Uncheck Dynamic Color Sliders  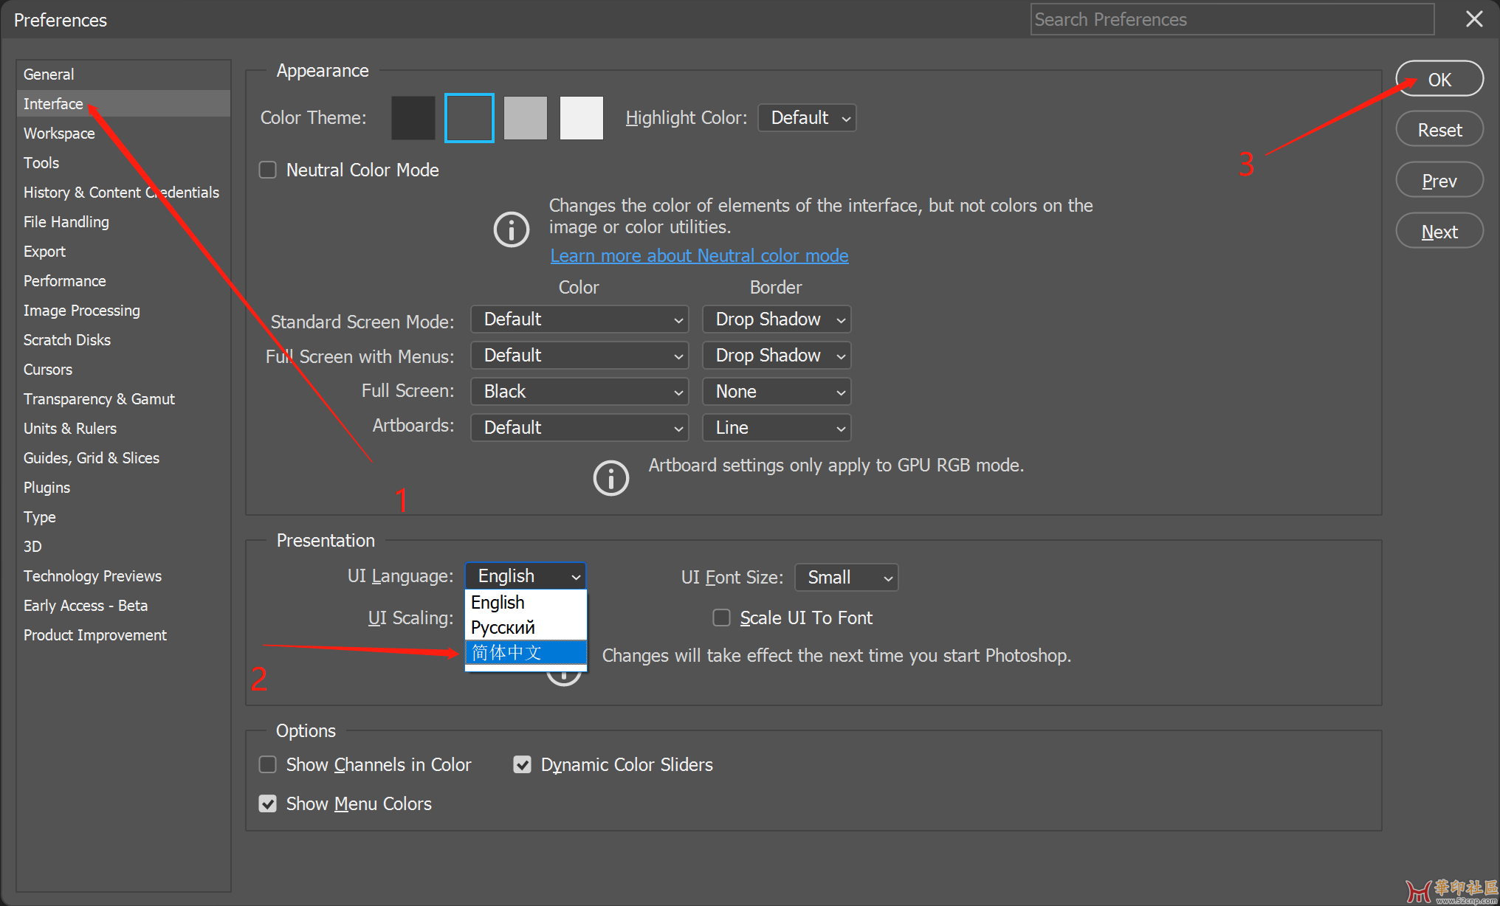522,764
